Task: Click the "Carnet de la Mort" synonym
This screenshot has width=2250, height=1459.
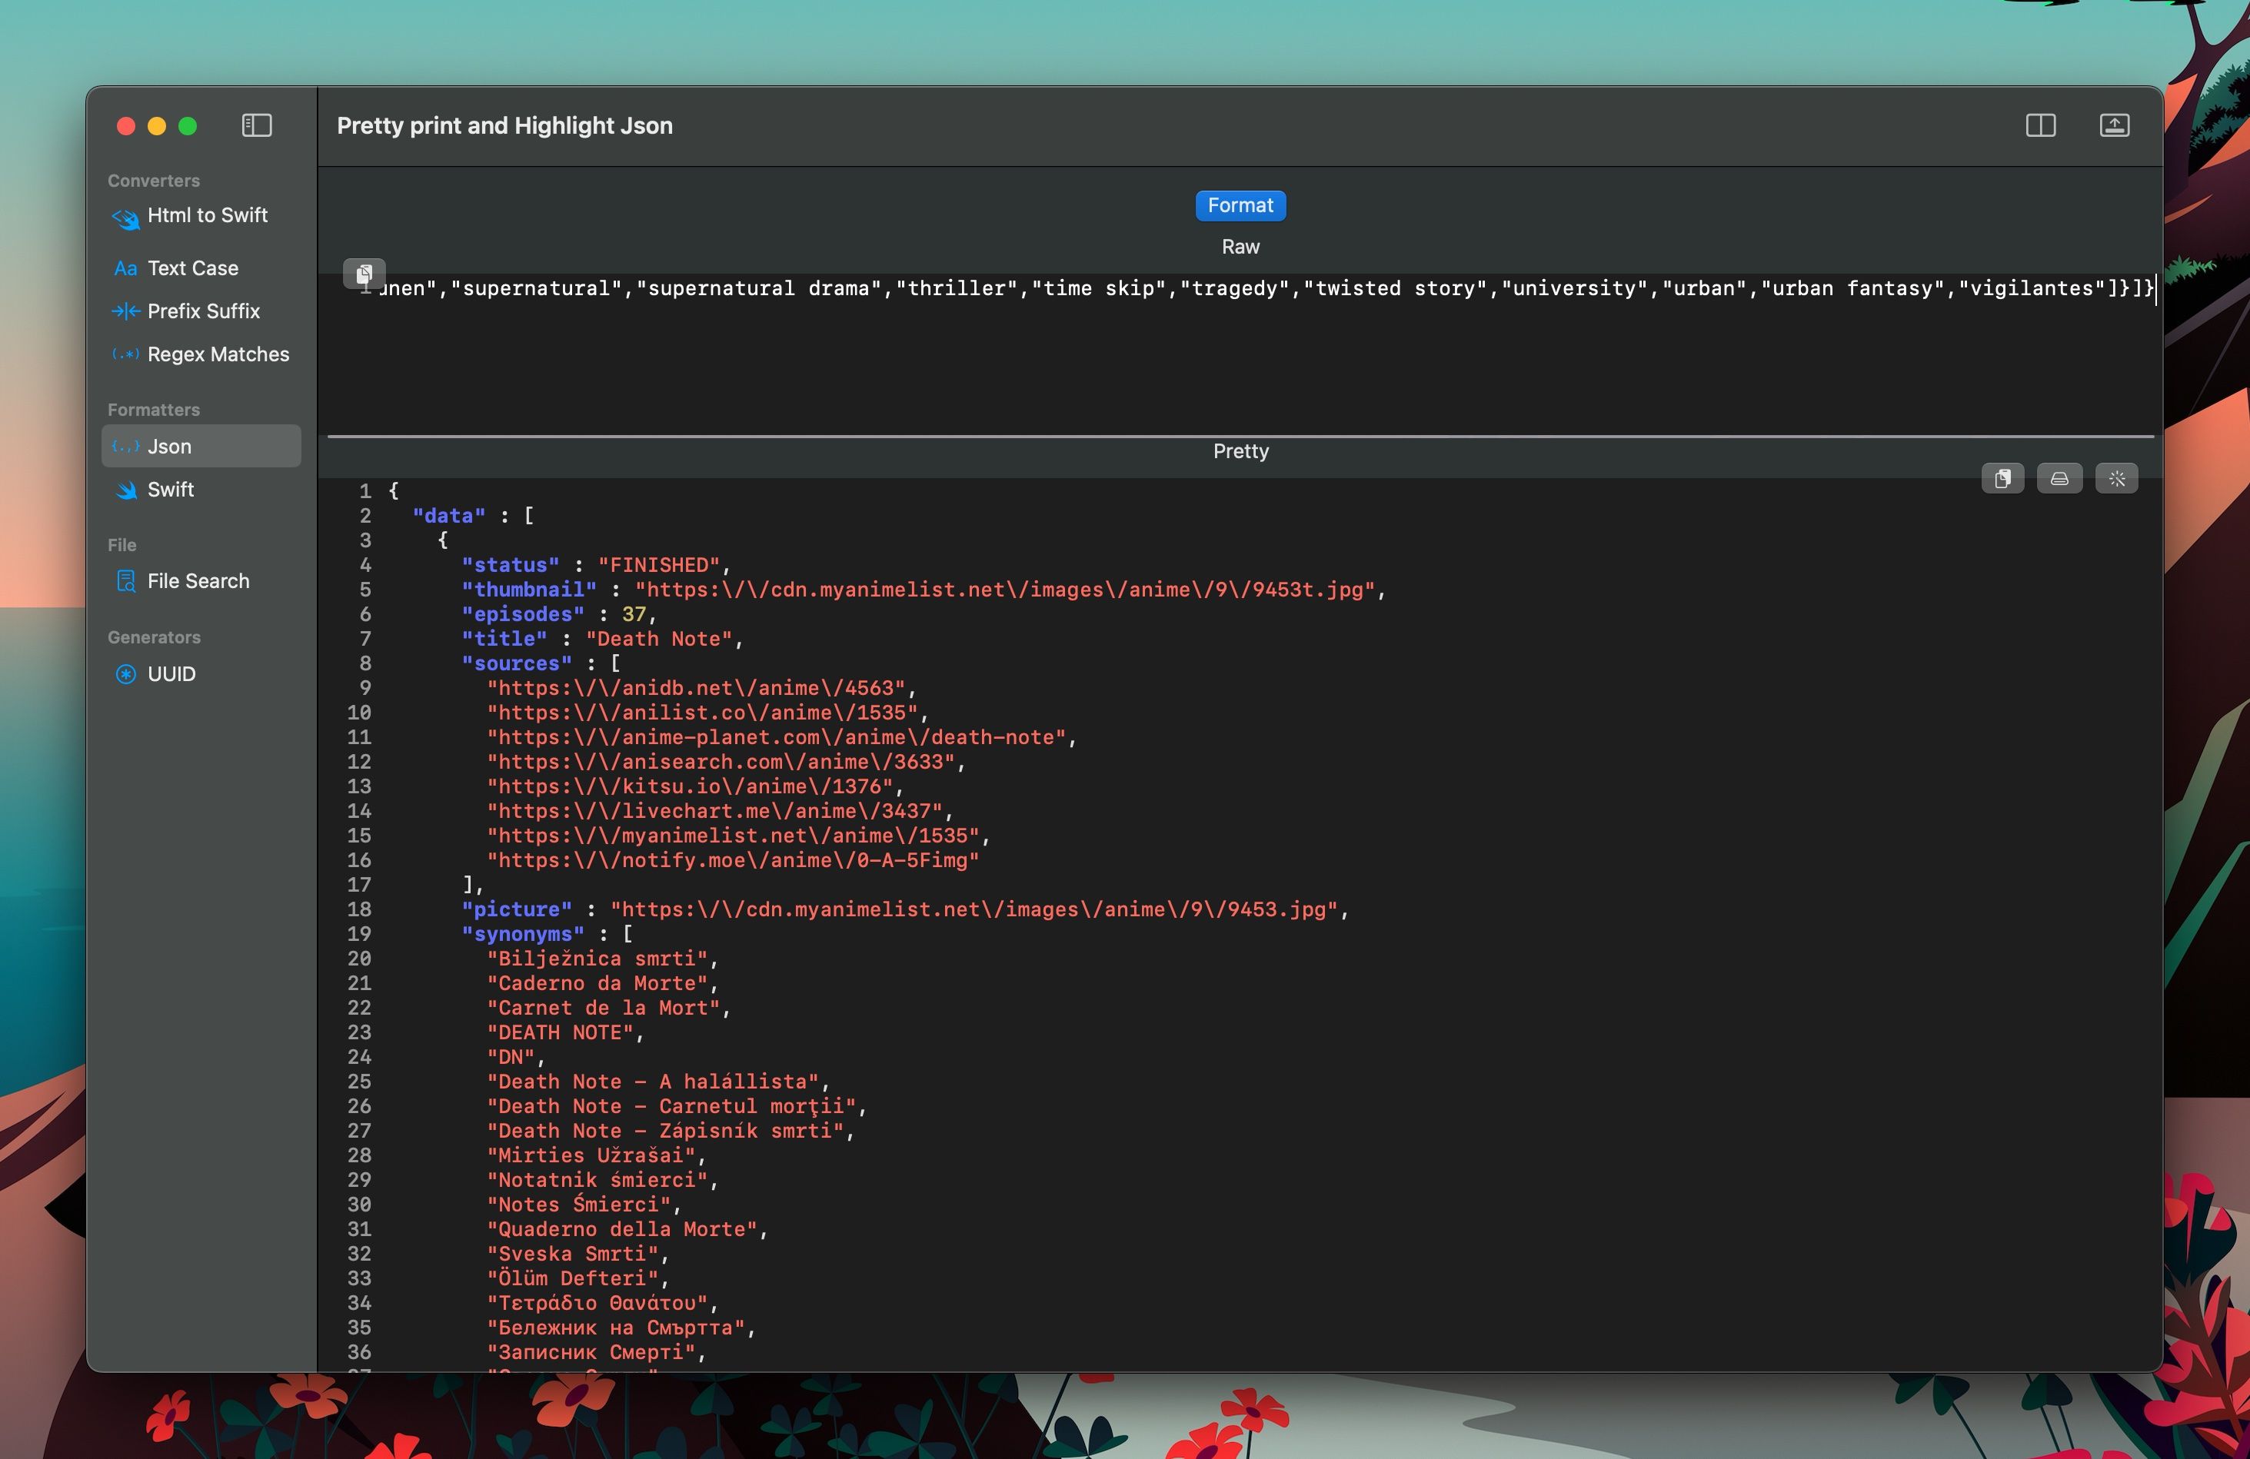Action: coord(603,1007)
